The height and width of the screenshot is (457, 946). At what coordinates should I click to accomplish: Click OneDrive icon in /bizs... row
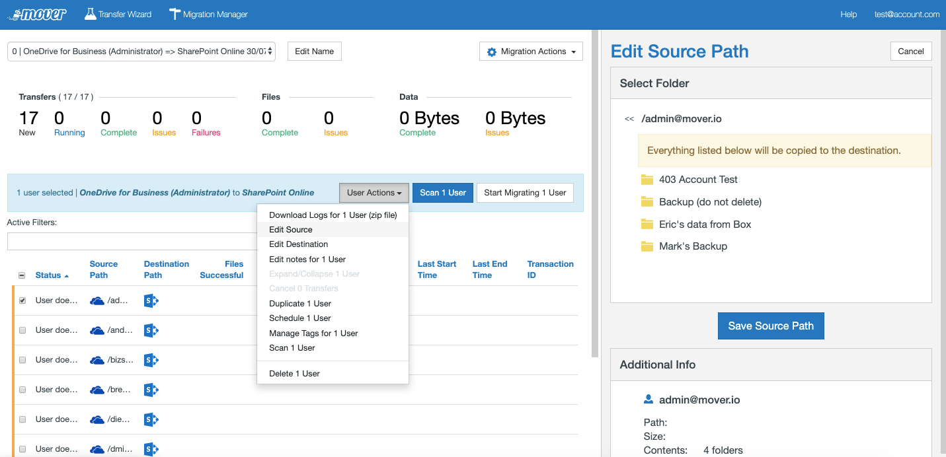tap(97, 361)
